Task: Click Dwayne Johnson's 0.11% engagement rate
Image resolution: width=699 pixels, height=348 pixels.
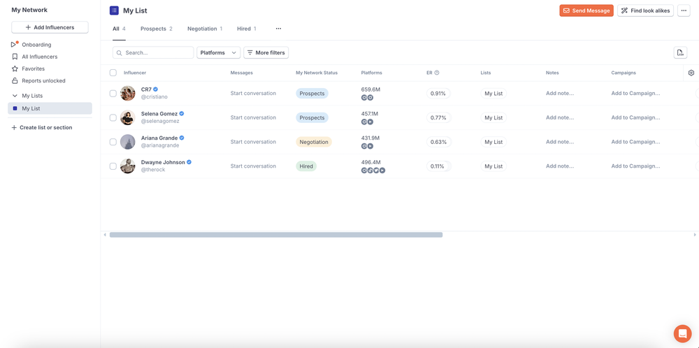Action: click(438, 166)
